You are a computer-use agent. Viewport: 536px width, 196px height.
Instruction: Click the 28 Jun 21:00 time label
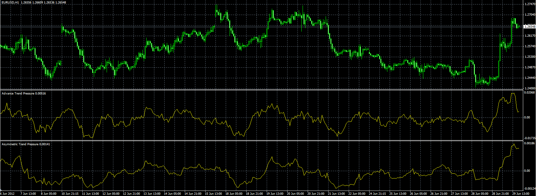point(500,193)
